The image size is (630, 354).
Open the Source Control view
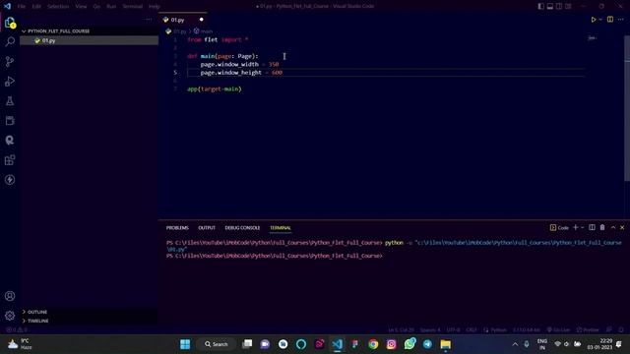pos(10,61)
